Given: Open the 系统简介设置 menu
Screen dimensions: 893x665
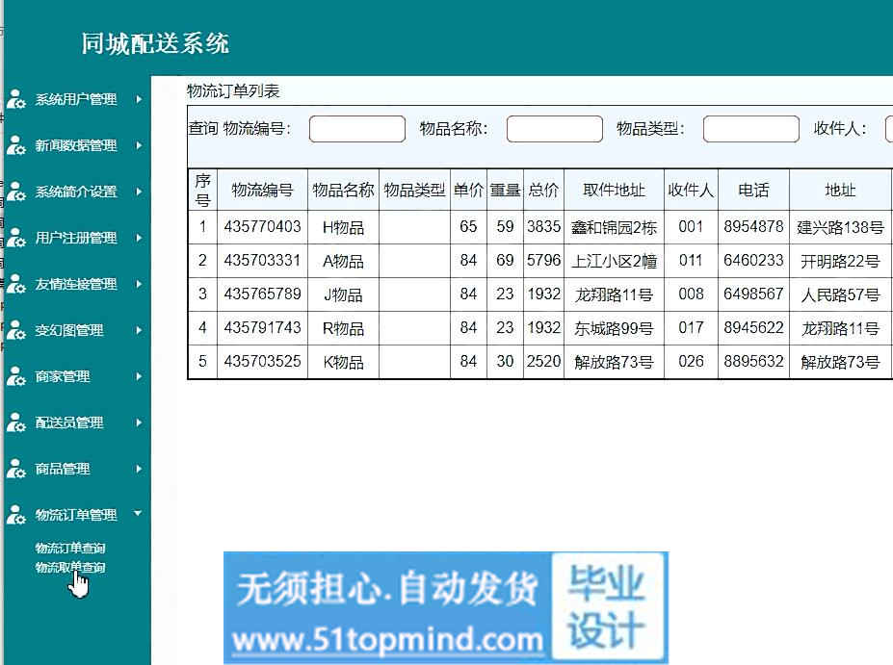Looking at the screenshot, I should [x=76, y=192].
